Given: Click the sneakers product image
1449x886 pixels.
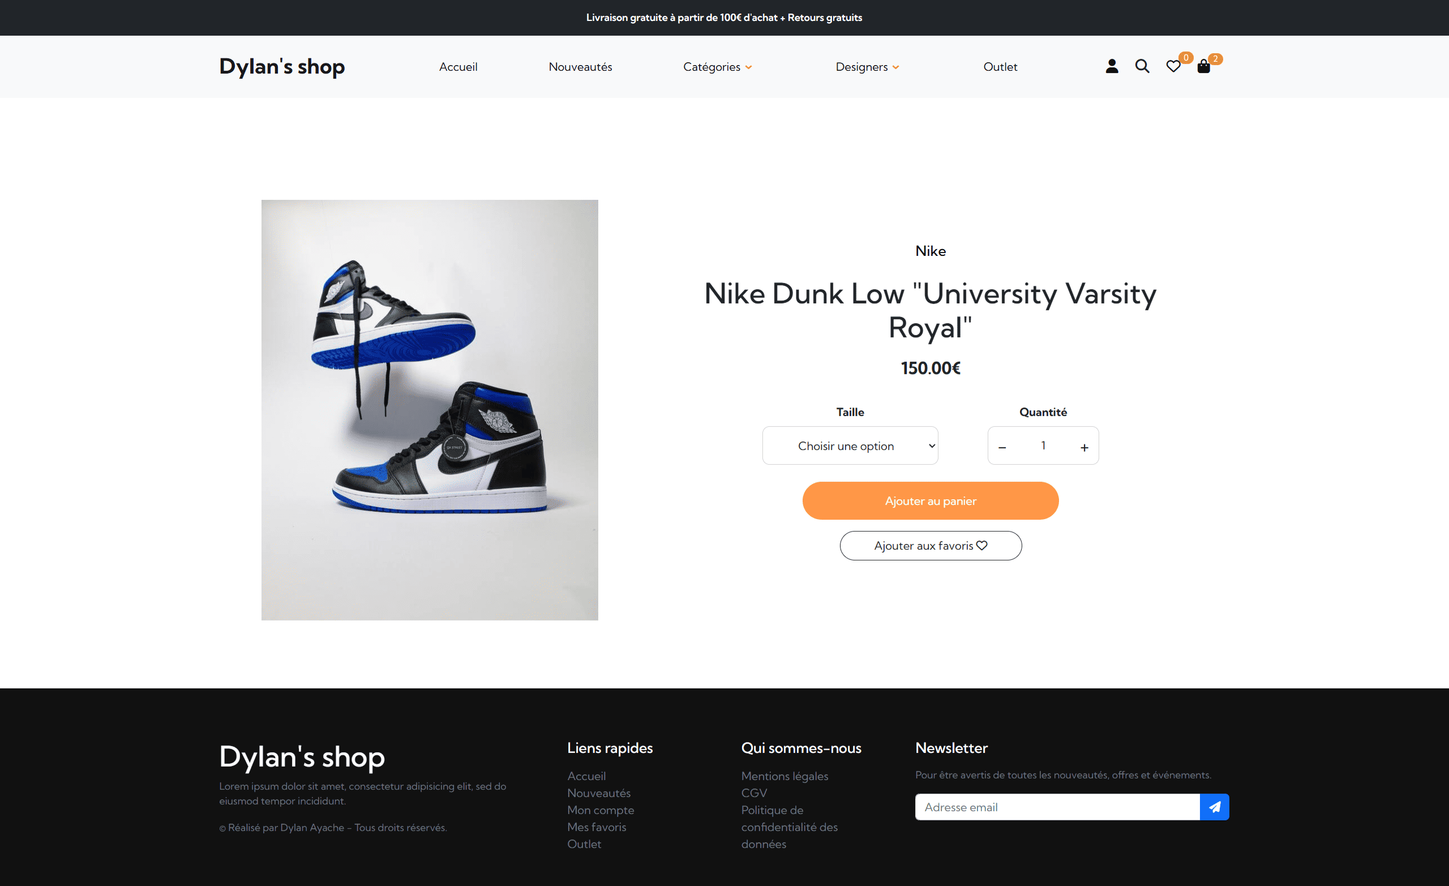Looking at the screenshot, I should click(x=429, y=410).
